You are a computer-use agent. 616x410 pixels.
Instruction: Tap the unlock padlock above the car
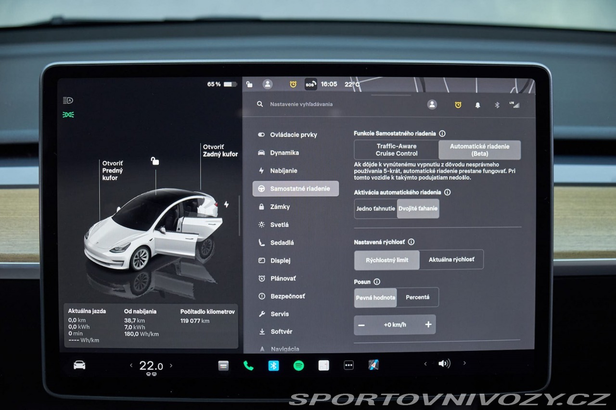[155, 161]
